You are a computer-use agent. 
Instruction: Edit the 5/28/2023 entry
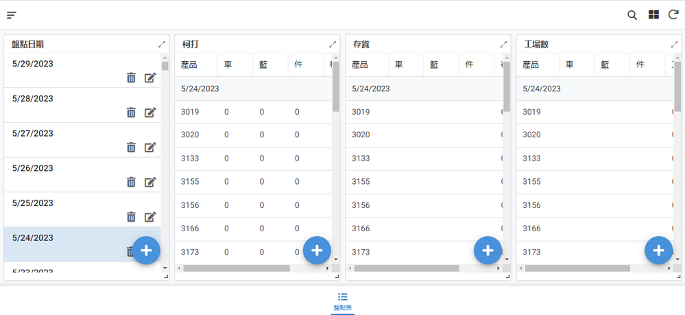coord(150,113)
